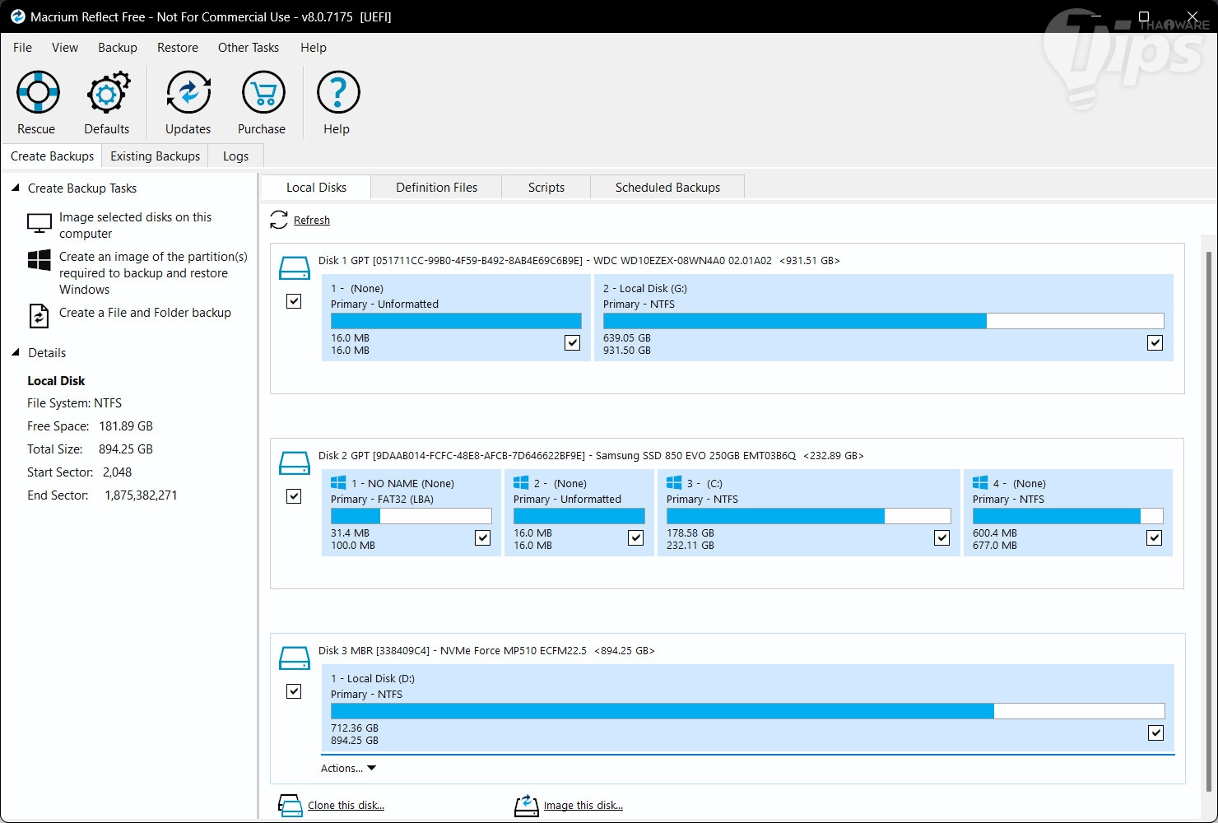Switch to the Scheduled Backups tab
This screenshot has height=823, width=1218.
click(x=667, y=188)
